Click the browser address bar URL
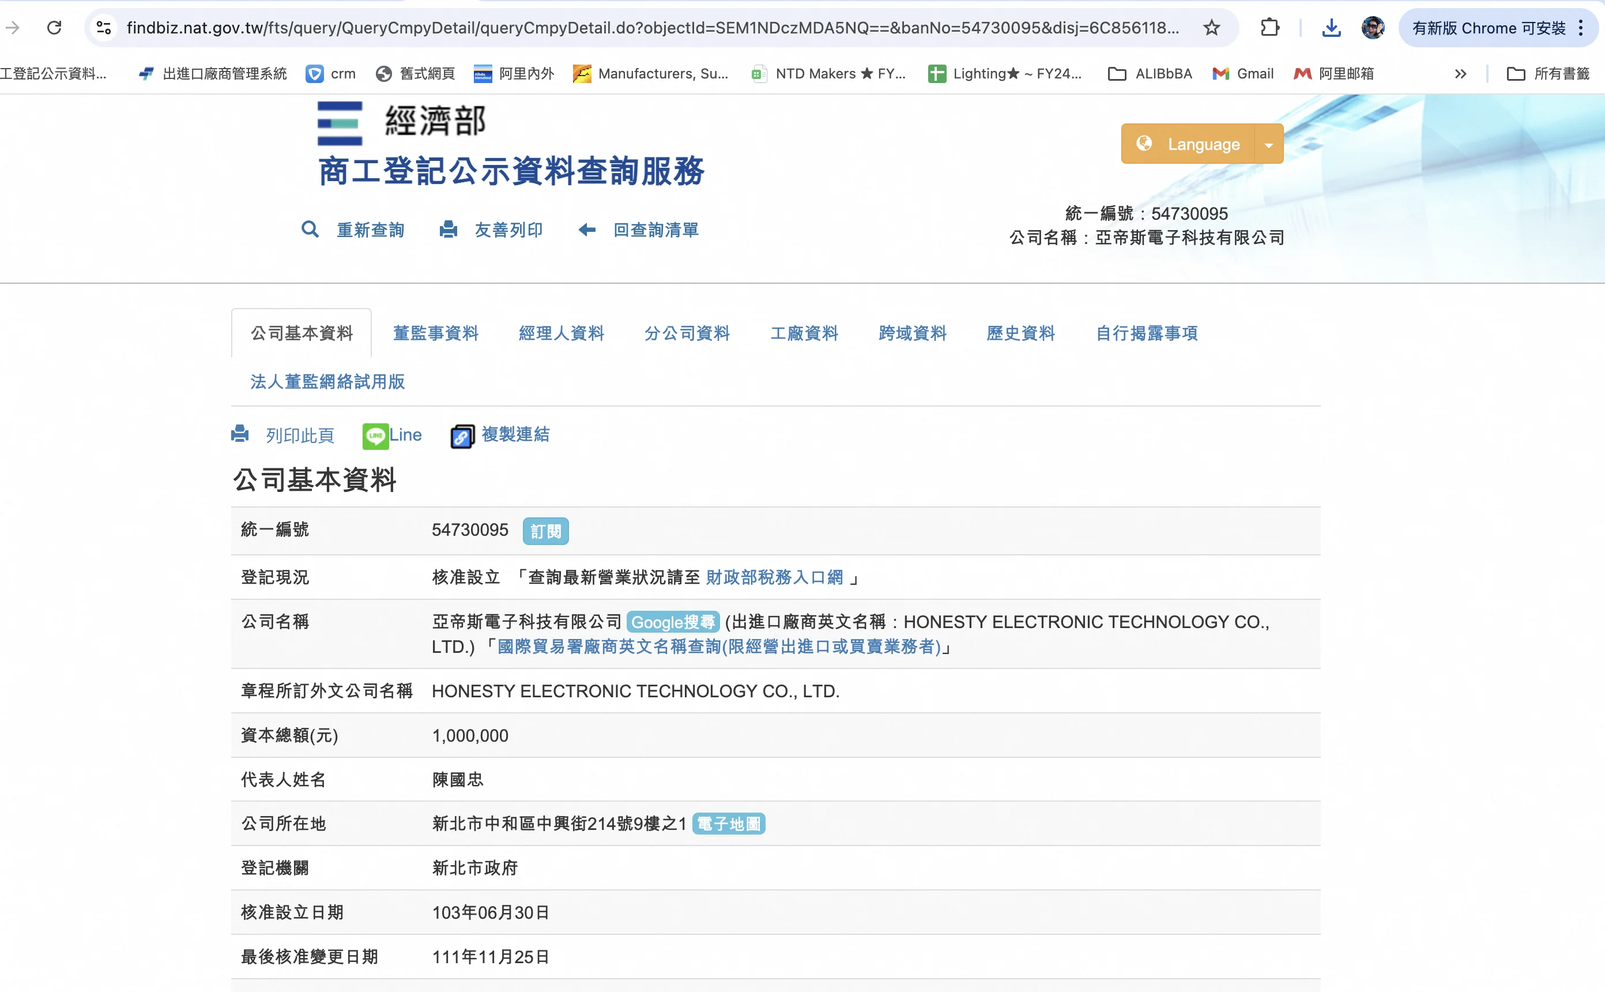 tap(653, 28)
